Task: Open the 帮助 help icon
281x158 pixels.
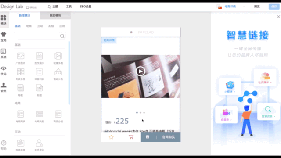Action: [x=4, y=145]
